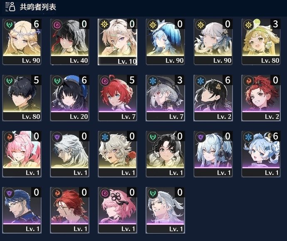Select the blue beret Lv. 20 character
Image resolution: width=287 pixels, height=241 pixels.
70,98
